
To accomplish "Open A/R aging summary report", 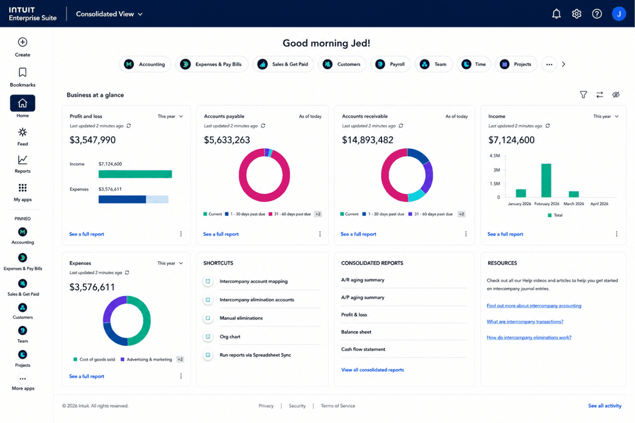I will click(x=363, y=280).
